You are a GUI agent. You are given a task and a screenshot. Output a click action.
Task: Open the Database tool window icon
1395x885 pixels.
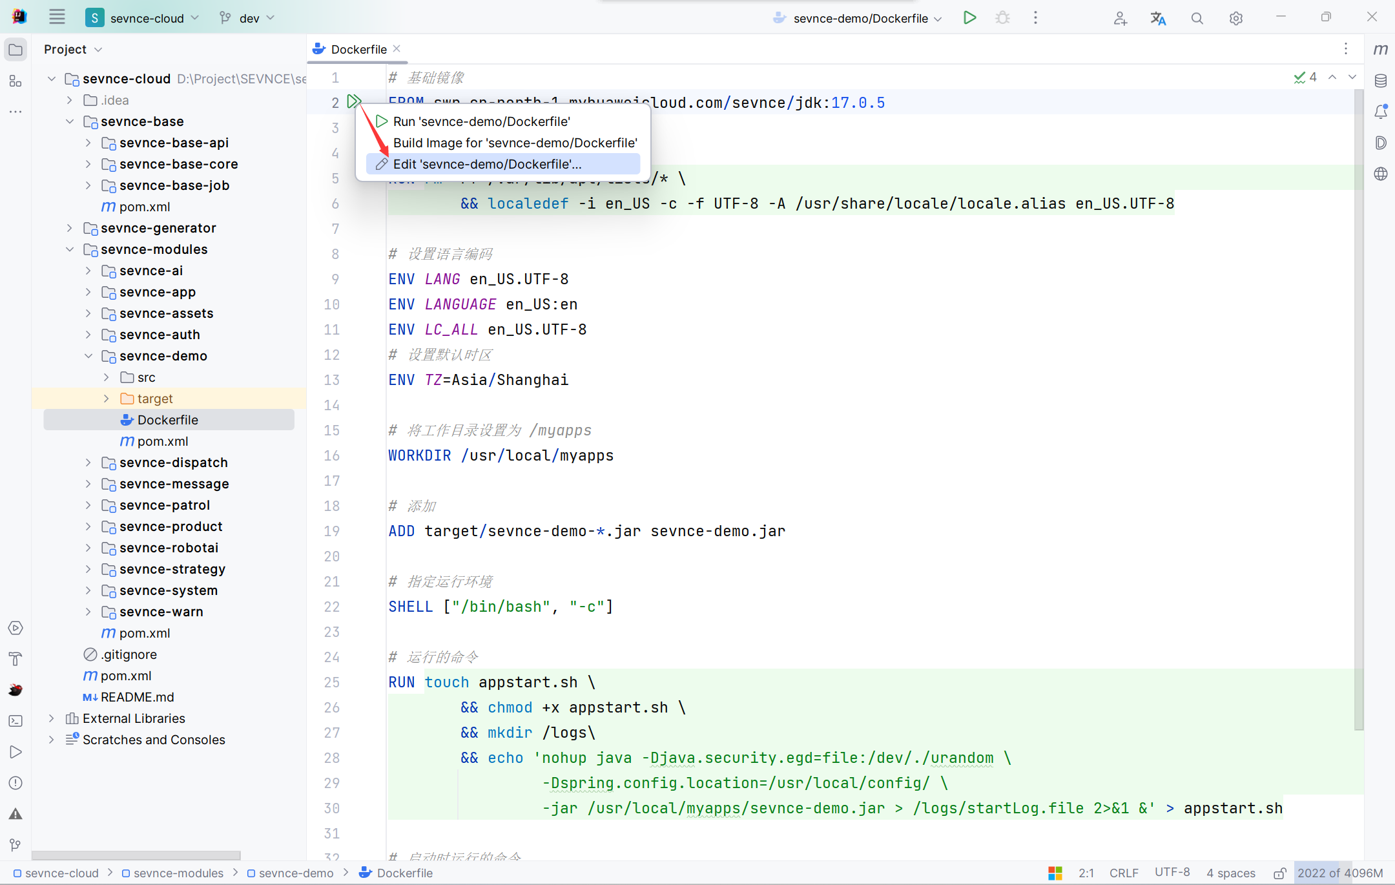tap(1380, 81)
